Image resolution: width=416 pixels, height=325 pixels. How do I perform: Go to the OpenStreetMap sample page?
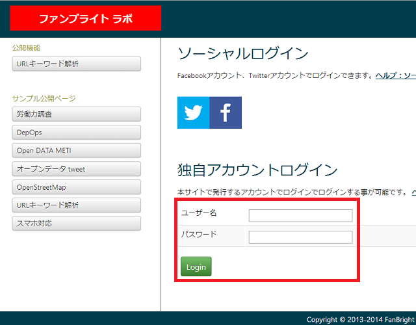click(x=77, y=187)
